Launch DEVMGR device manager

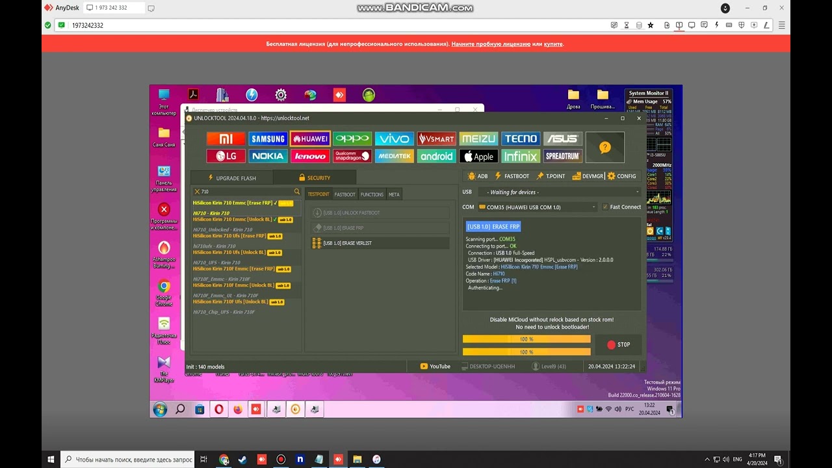[588, 176]
